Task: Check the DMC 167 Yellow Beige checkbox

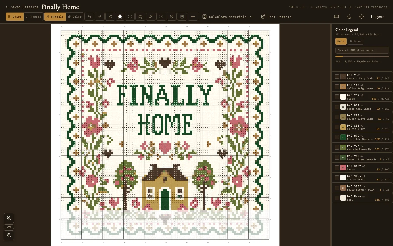Action: (337, 87)
